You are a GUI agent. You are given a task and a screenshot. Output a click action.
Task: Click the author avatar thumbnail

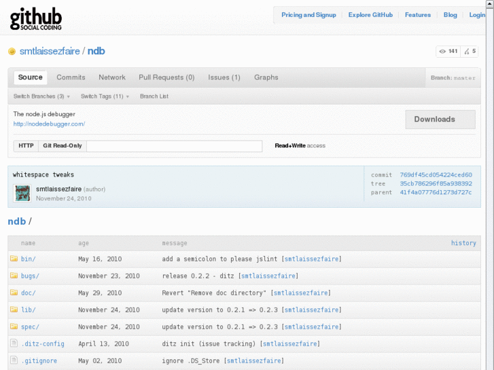click(22, 193)
